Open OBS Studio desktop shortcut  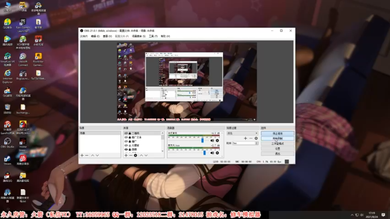click(7, 143)
